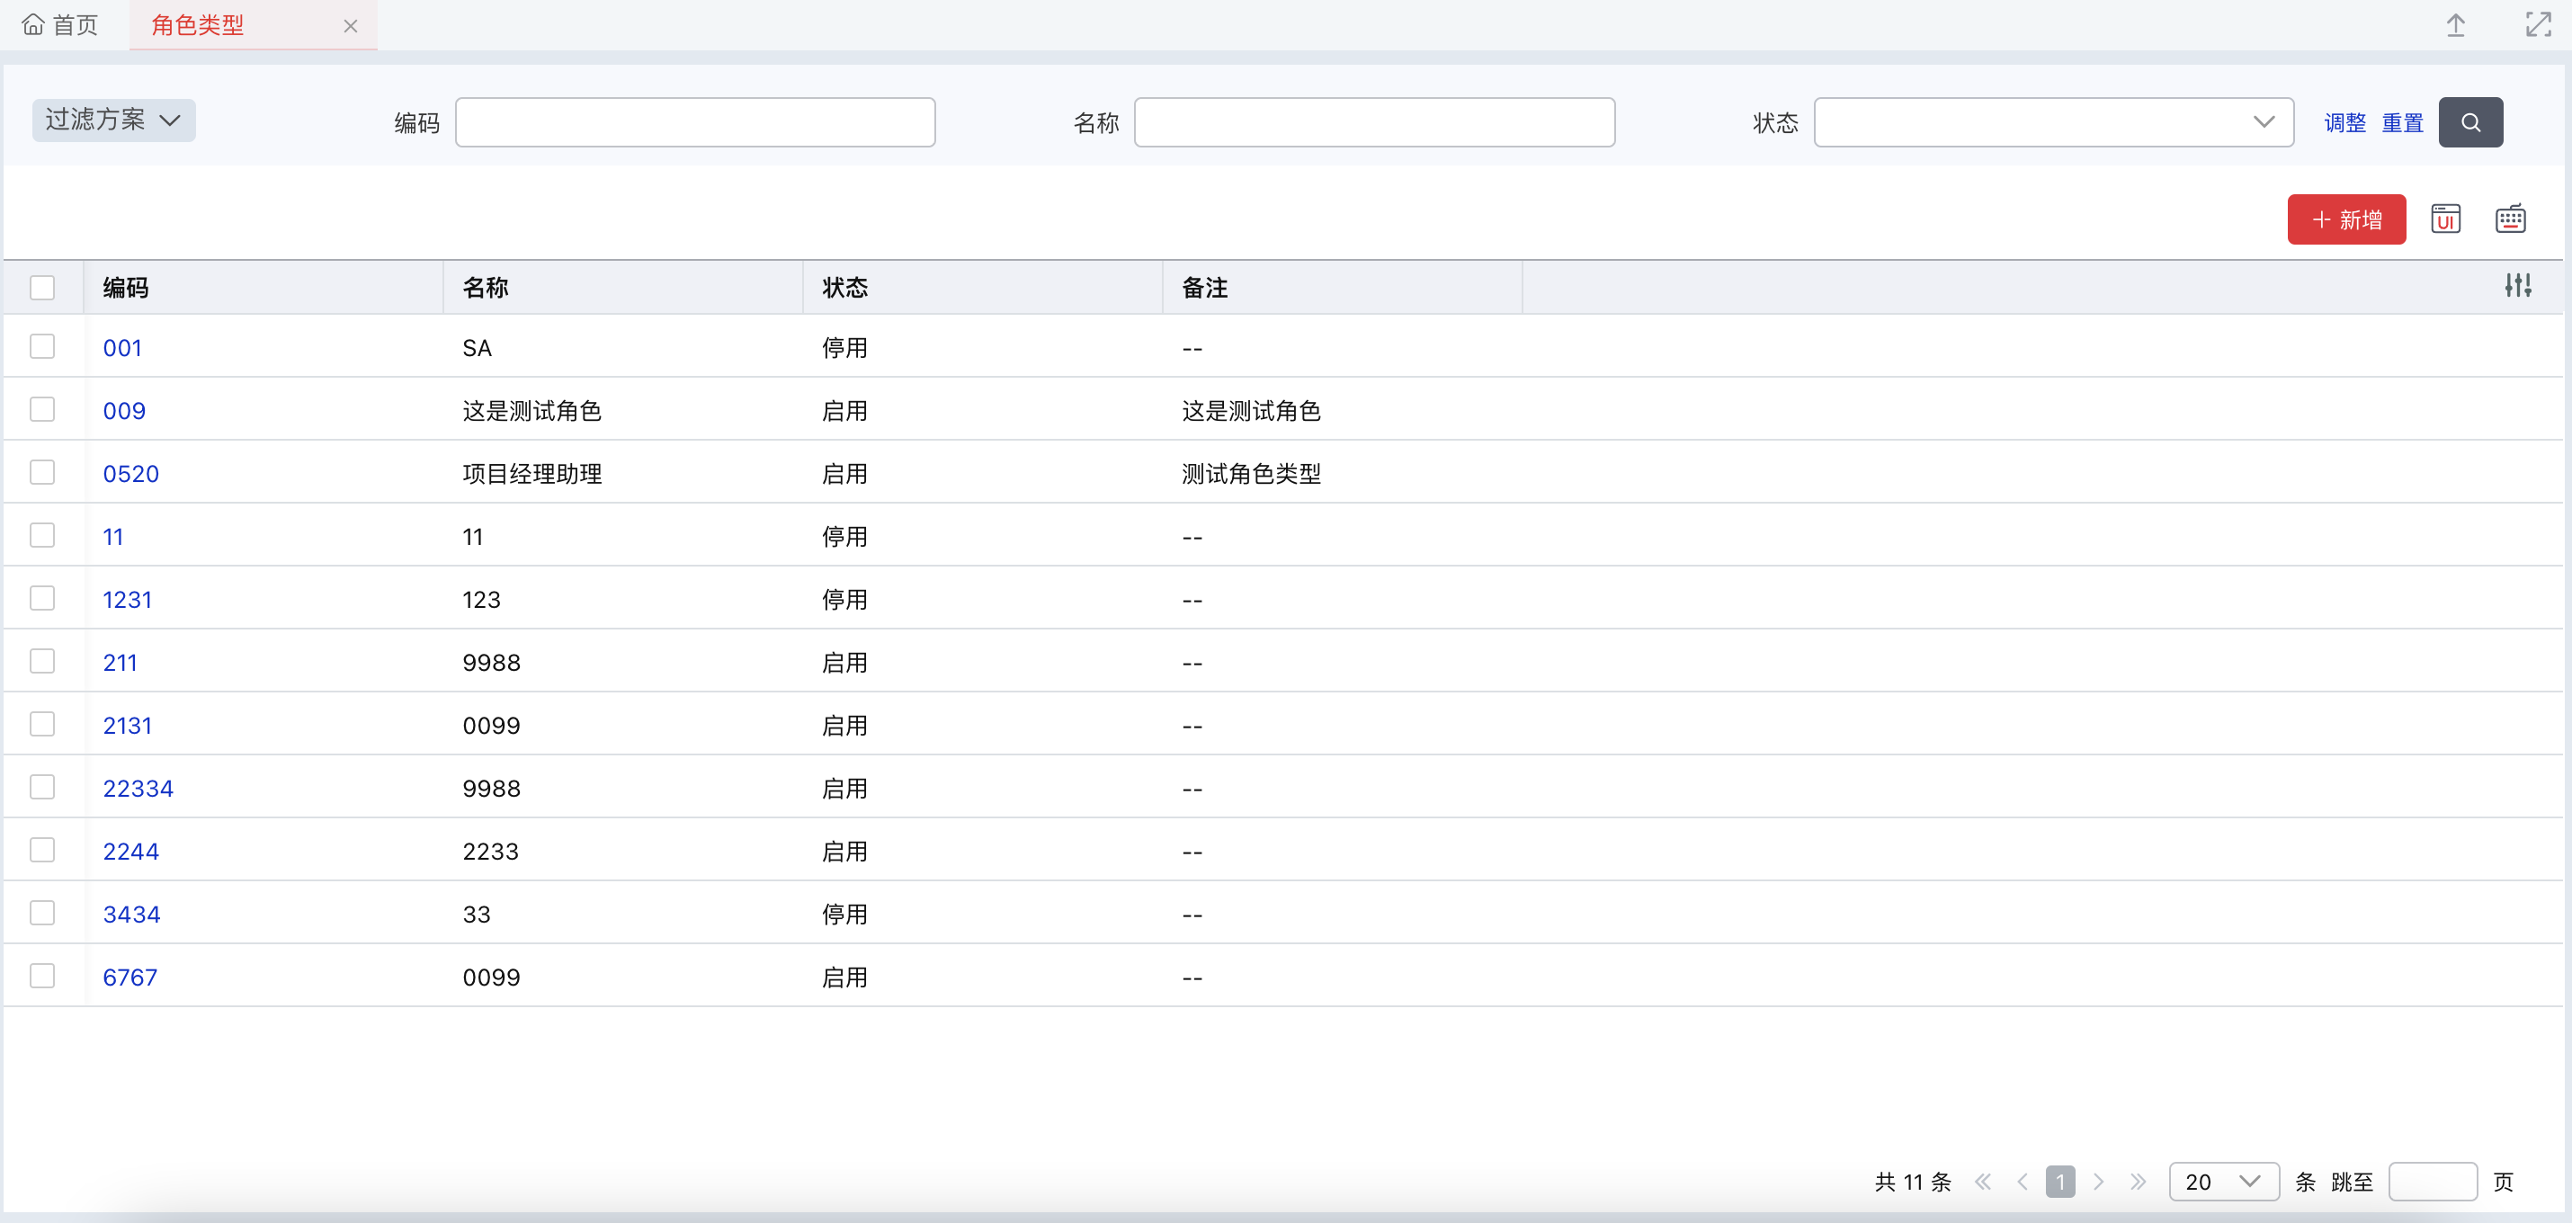
Task: Open the 状态 filter dropdown
Action: point(2054,121)
